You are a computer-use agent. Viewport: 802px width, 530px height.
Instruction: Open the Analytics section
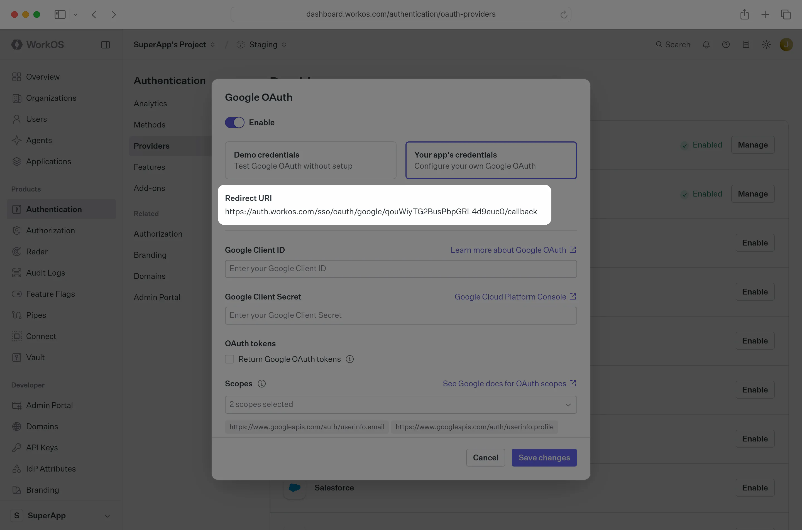(x=150, y=104)
